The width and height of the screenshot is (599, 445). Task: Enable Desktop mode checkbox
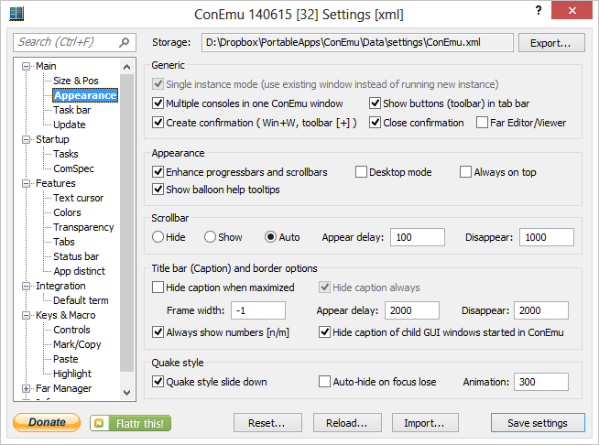click(x=361, y=172)
